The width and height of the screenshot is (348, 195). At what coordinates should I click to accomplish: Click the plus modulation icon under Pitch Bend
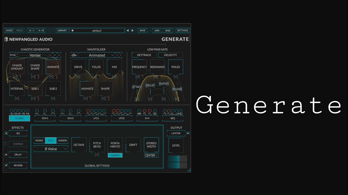coord(97,155)
